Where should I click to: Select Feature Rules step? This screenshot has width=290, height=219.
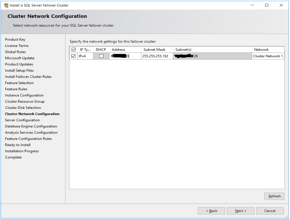click(x=16, y=89)
